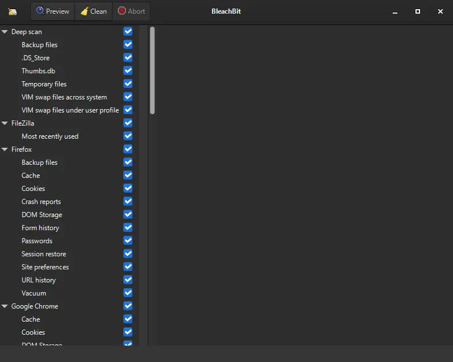The width and height of the screenshot is (453, 362).
Task: Select the Thumbs.db entry
Action: pos(38,71)
